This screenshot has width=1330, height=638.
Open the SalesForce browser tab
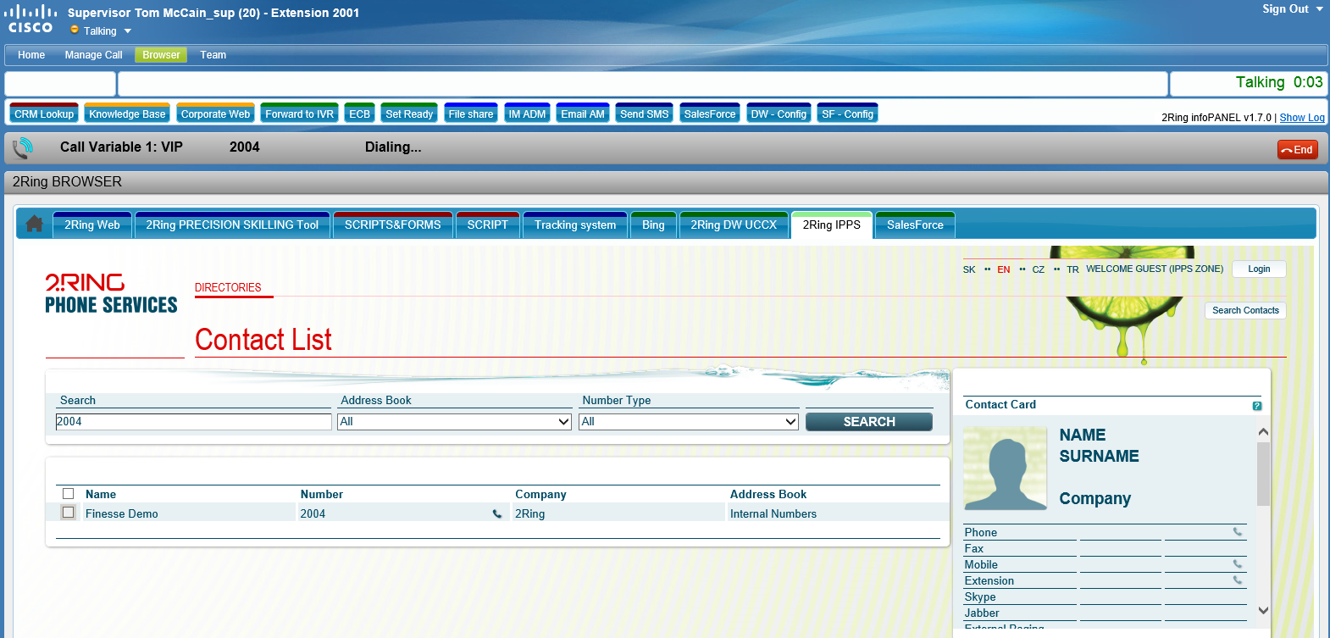(915, 225)
